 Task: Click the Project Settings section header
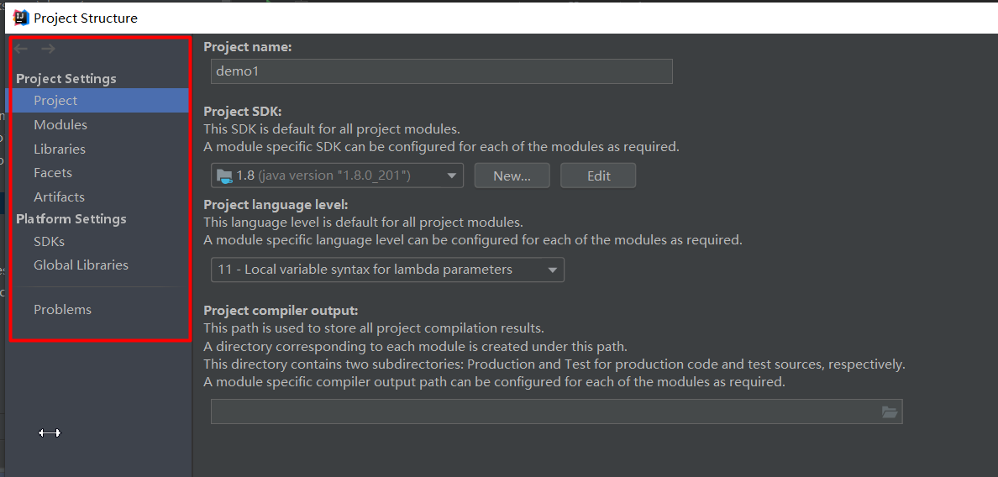(x=66, y=79)
